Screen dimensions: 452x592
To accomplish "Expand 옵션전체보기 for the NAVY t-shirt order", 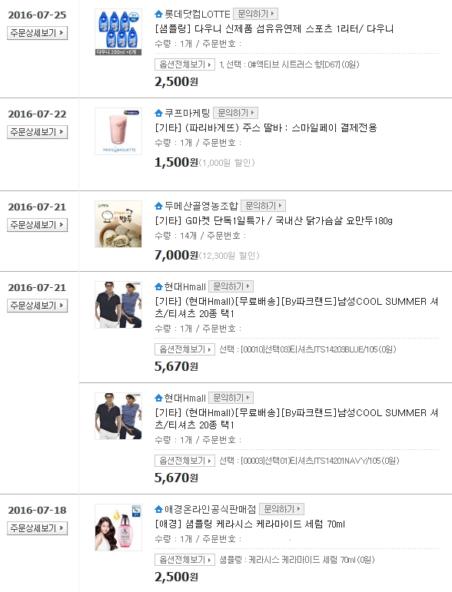I will (x=184, y=461).
